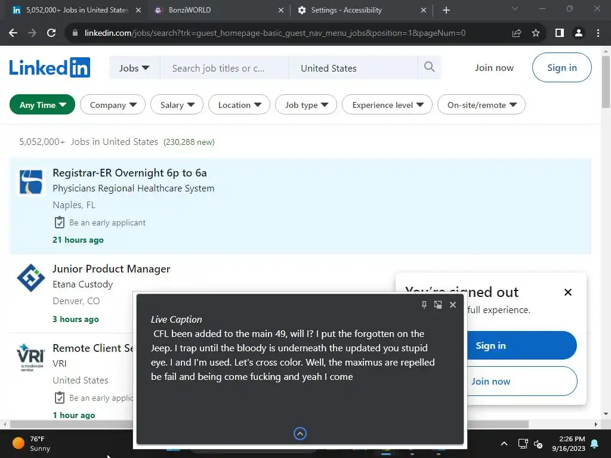Bookmark this page with the star icon
Image resolution: width=611 pixels, height=458 pixels.
coord(536,33)
